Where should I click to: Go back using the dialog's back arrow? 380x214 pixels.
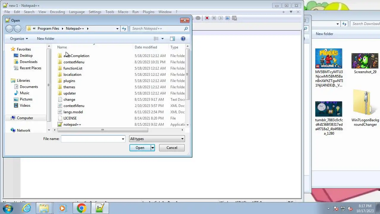pos(9,29)
